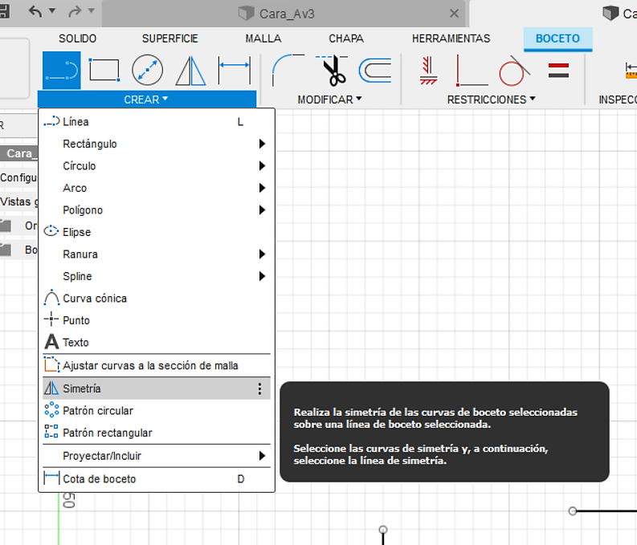The image size is (637, 545).
Task: Close the Cara_Av3 document tab
Action: point(454,14)
